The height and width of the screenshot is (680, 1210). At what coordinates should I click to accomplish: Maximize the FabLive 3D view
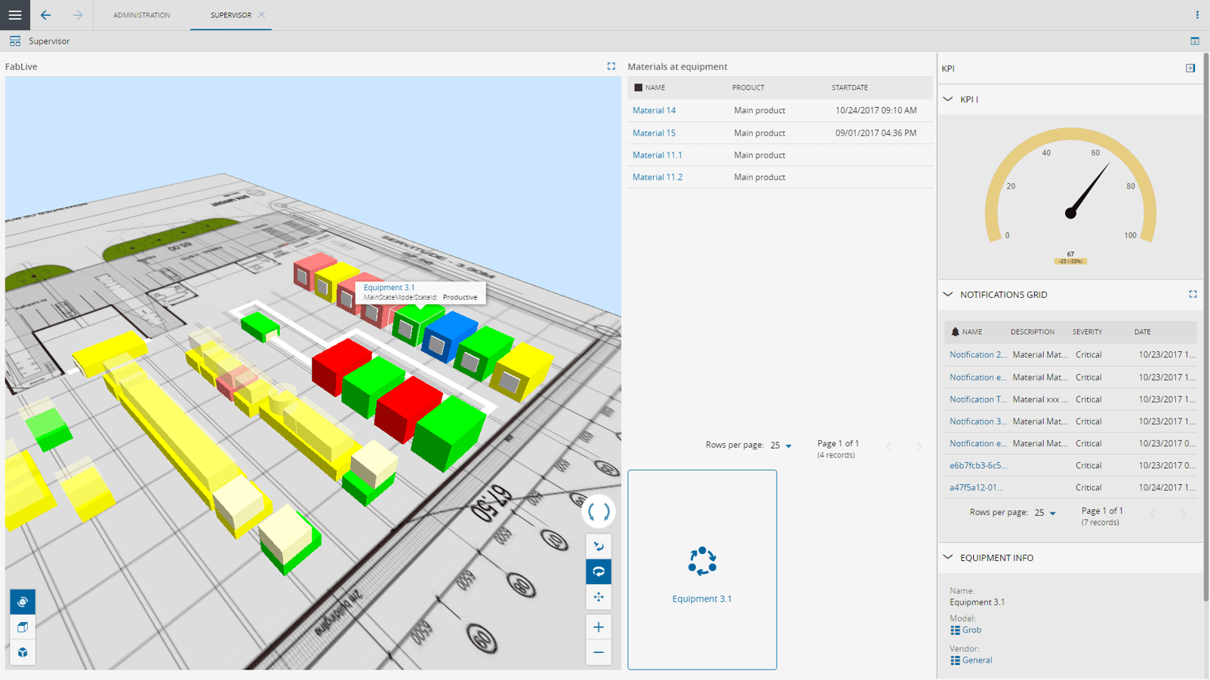tap(611, 66)
